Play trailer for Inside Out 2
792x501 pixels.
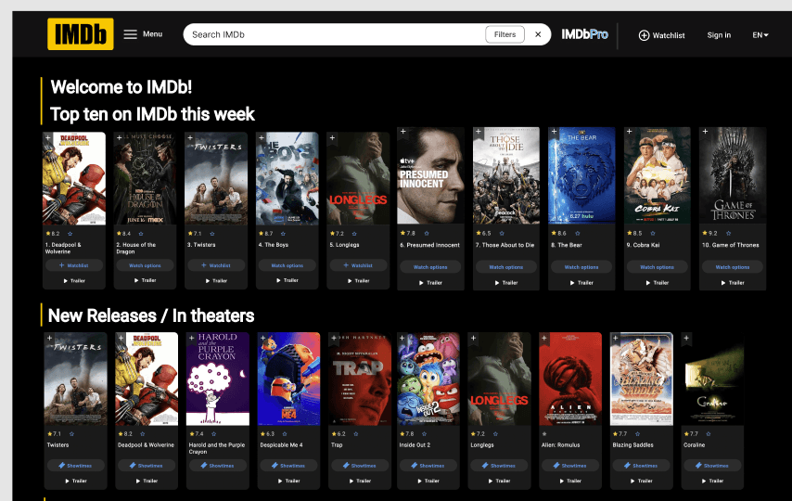coord(428,481)
